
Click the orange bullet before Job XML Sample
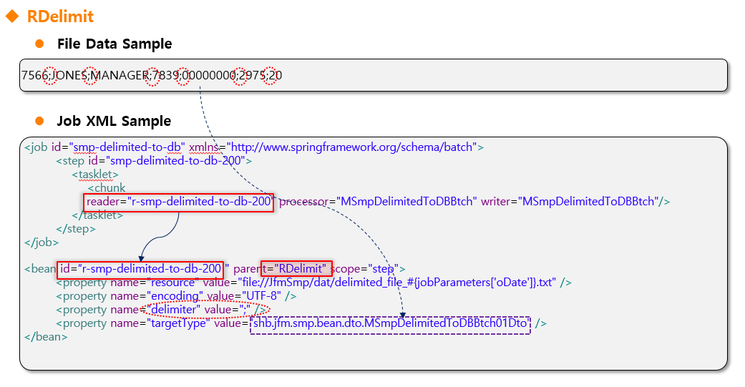point(40,121)
